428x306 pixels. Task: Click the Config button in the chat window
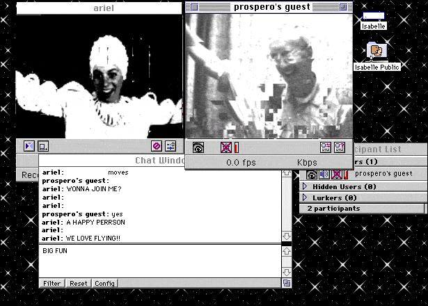pos(105,283)
